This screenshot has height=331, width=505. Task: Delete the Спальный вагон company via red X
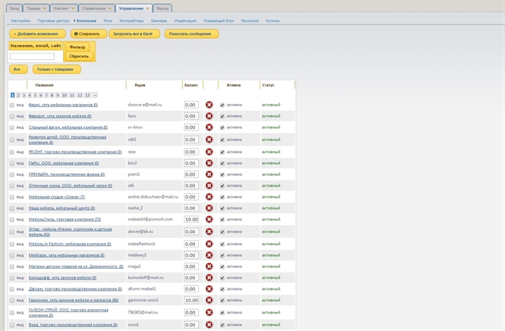click(x=209, y=127)
